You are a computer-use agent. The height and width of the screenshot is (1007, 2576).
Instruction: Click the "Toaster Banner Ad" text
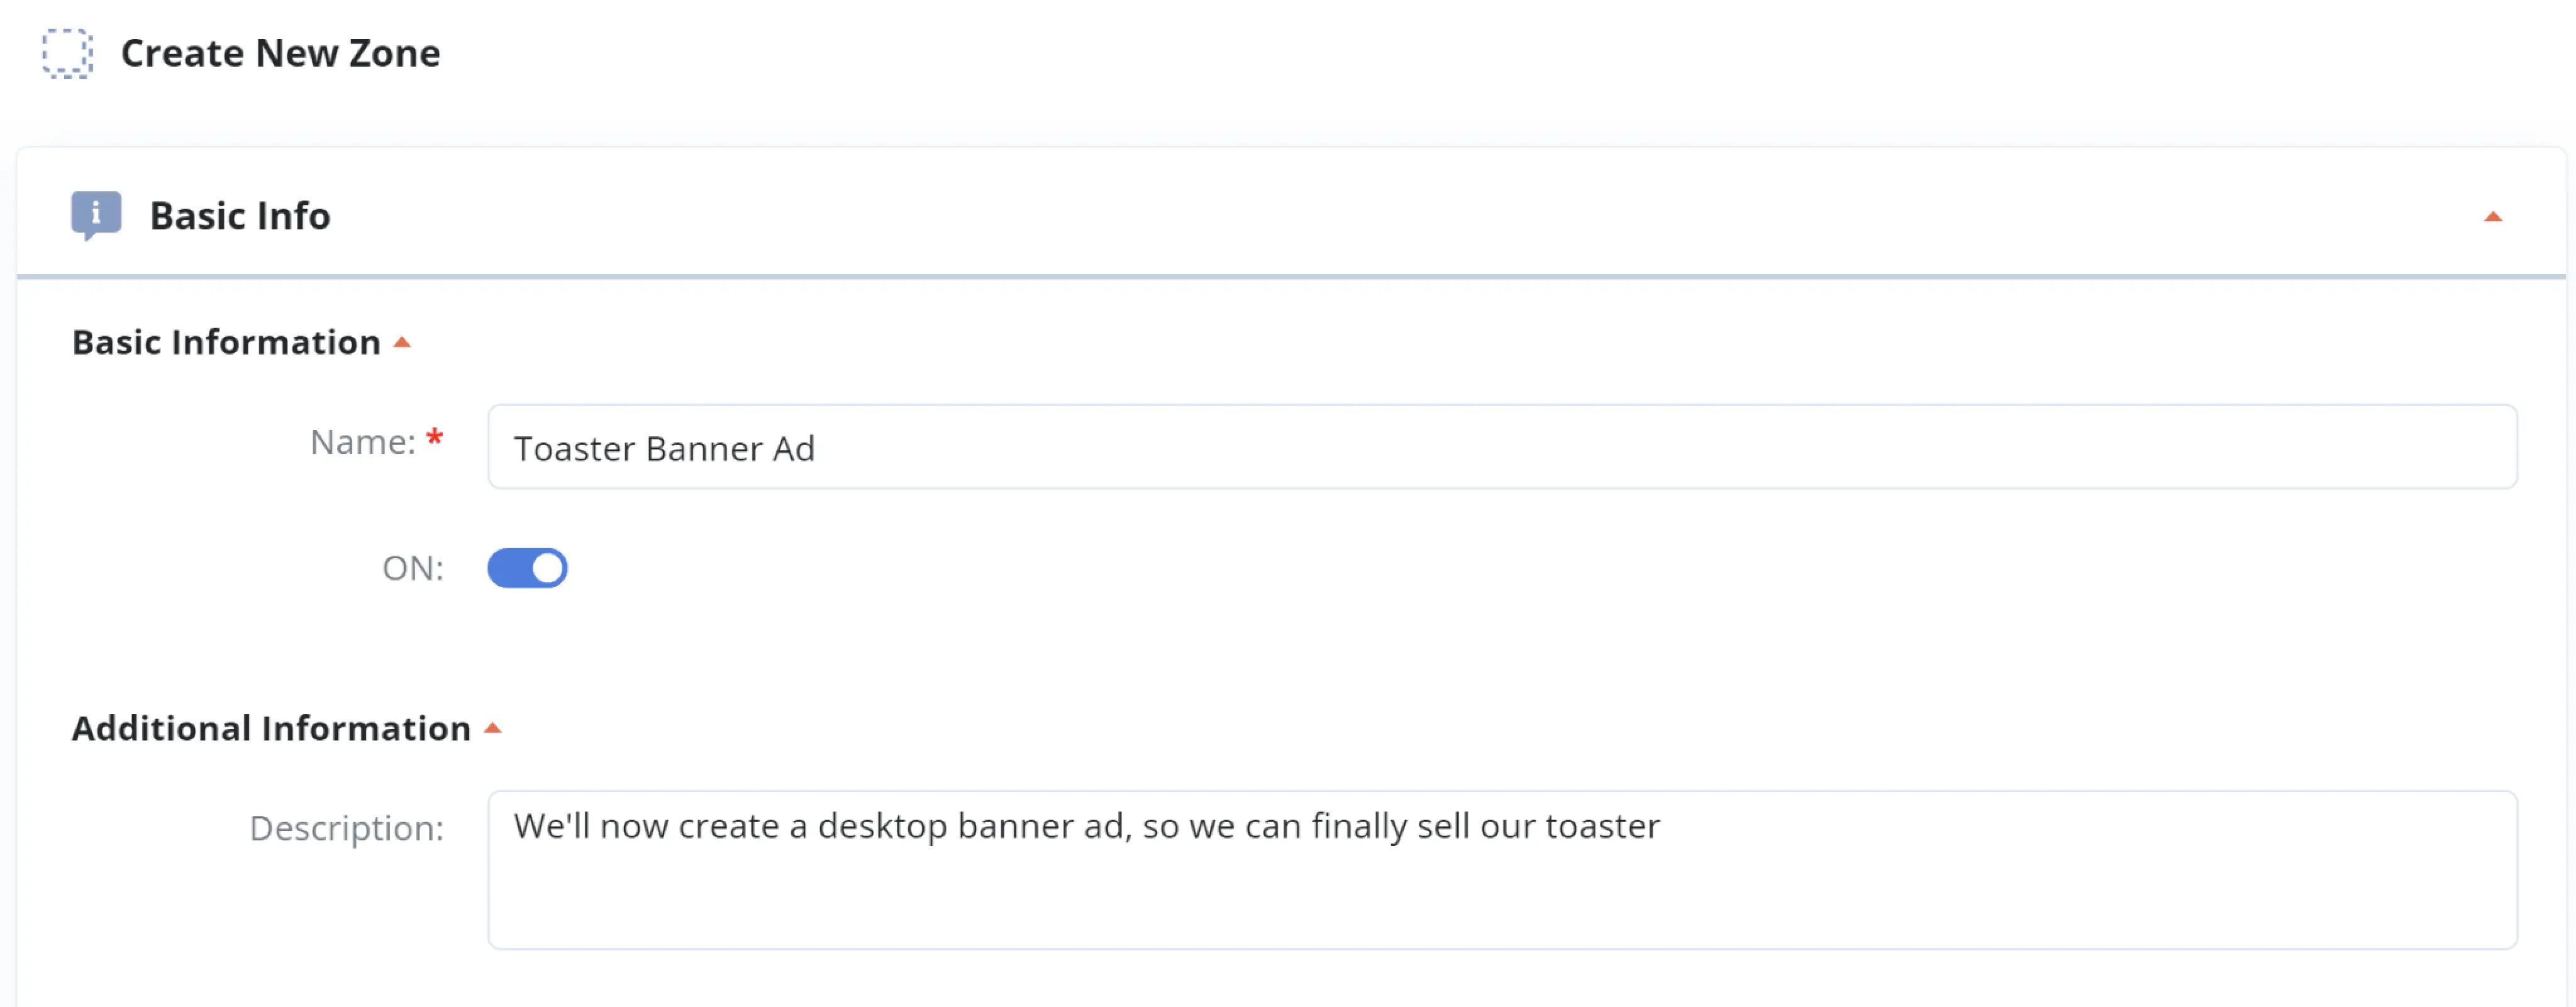tap(664, 449)
